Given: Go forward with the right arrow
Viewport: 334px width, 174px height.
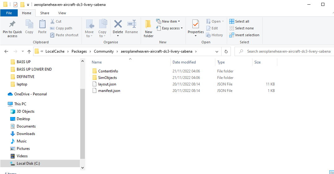Looking at the screenshot, I should (x=15, y=51).
